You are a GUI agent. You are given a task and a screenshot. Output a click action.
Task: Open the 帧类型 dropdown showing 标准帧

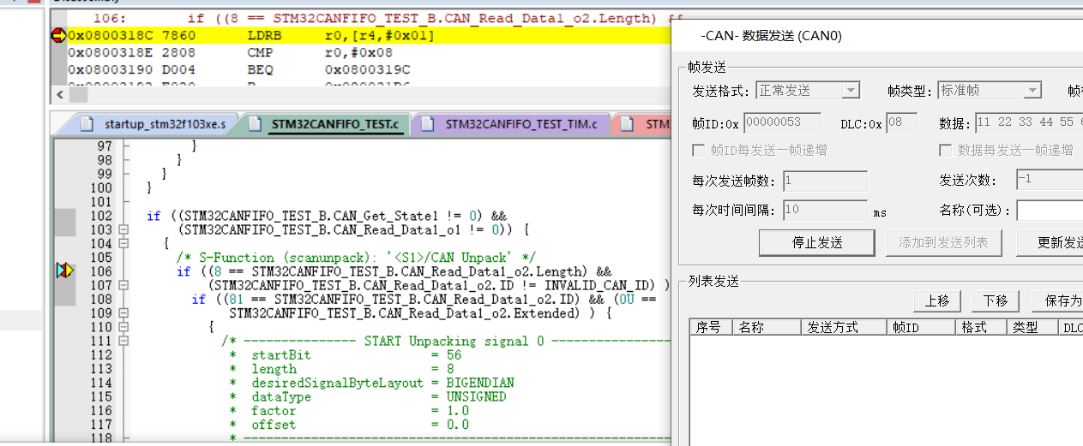(990, 90)
